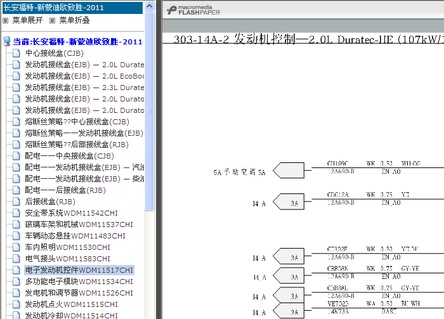Screen dimensions: 444x319
Task: Open 配电——中央接线盒(CJB)
Action: [x=69, y=156]
